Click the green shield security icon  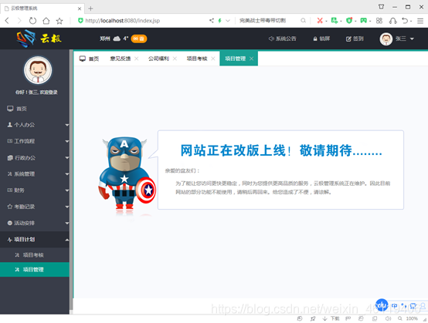tap(80, 20)
